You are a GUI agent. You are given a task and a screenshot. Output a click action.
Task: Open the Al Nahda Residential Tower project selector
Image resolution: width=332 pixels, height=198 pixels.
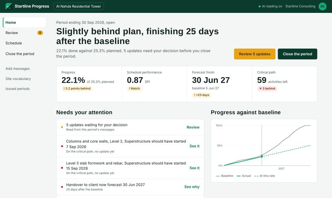point(79,6)
